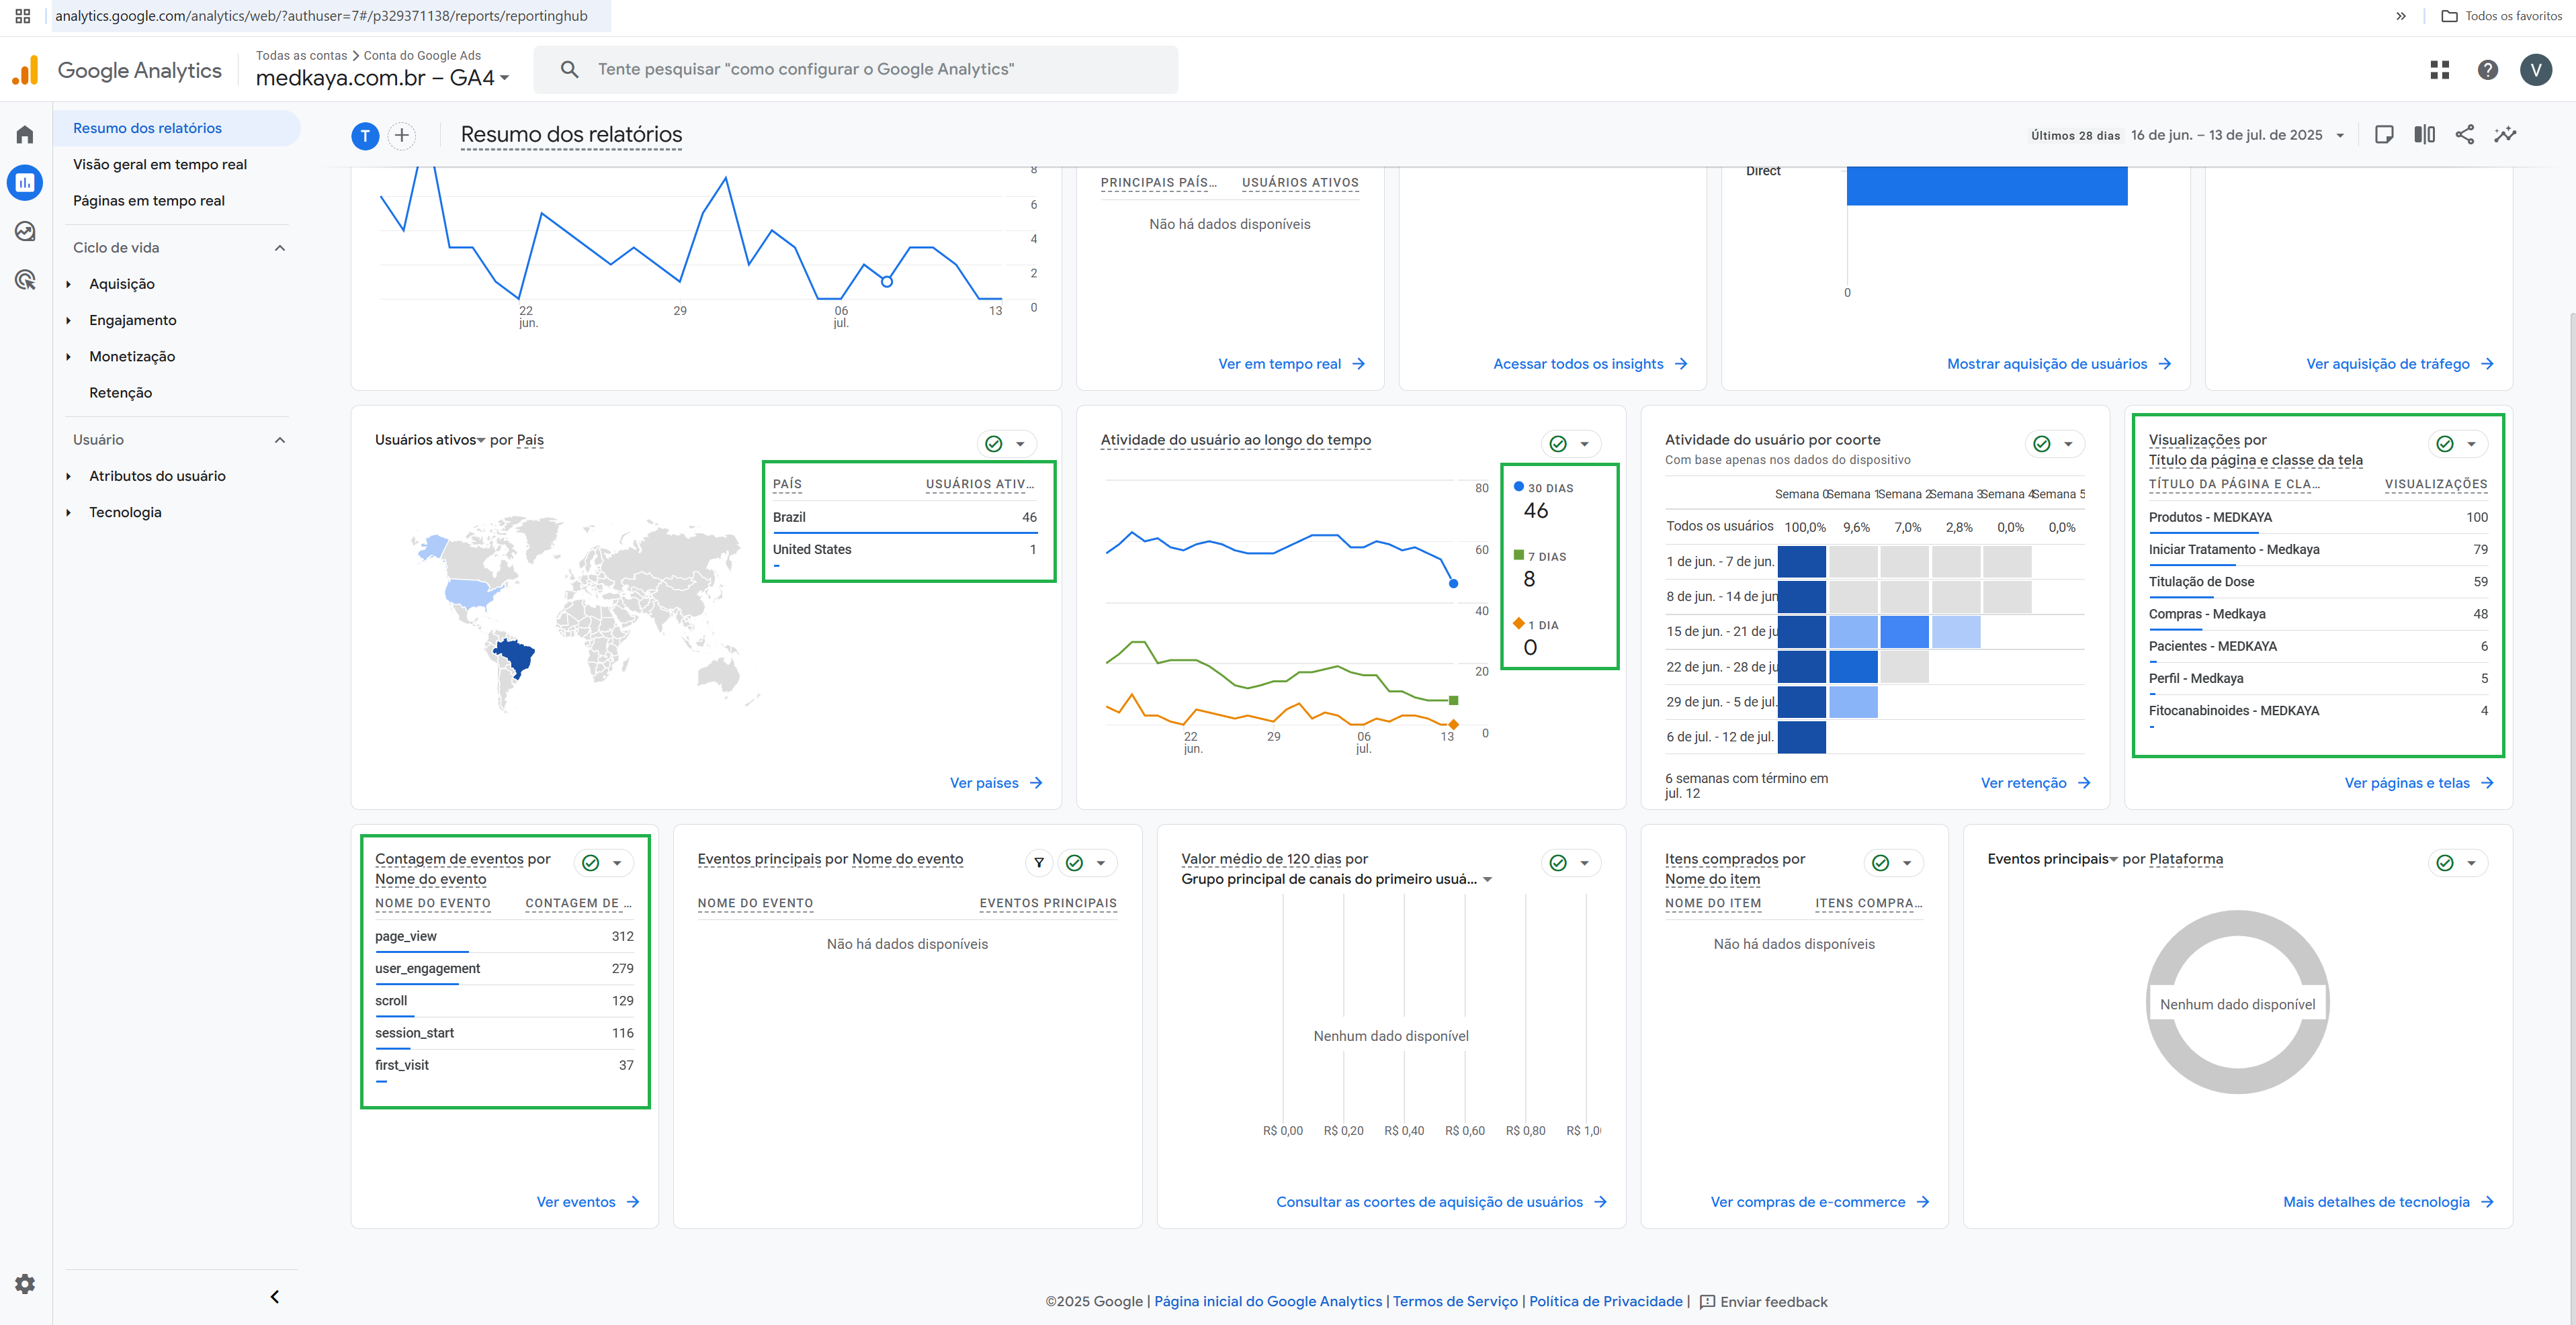Click the T comparison chip
This screenshot has height=1325, width=2576.
point(365,136)
